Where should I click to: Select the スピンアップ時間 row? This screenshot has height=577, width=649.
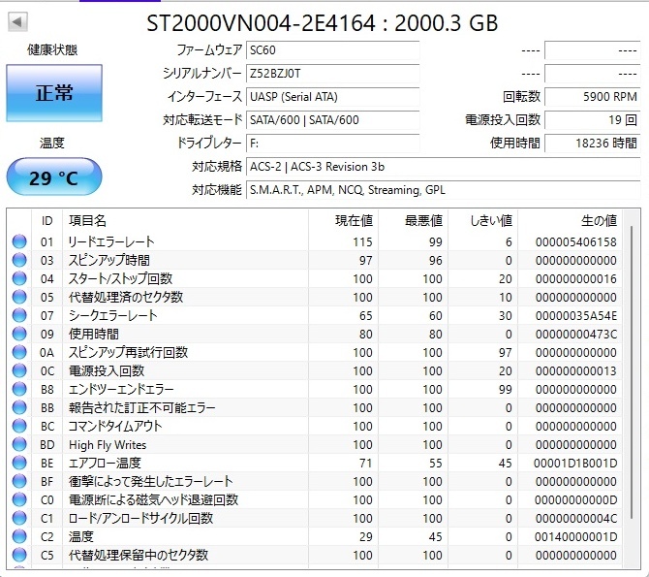(x=315, y=260)
